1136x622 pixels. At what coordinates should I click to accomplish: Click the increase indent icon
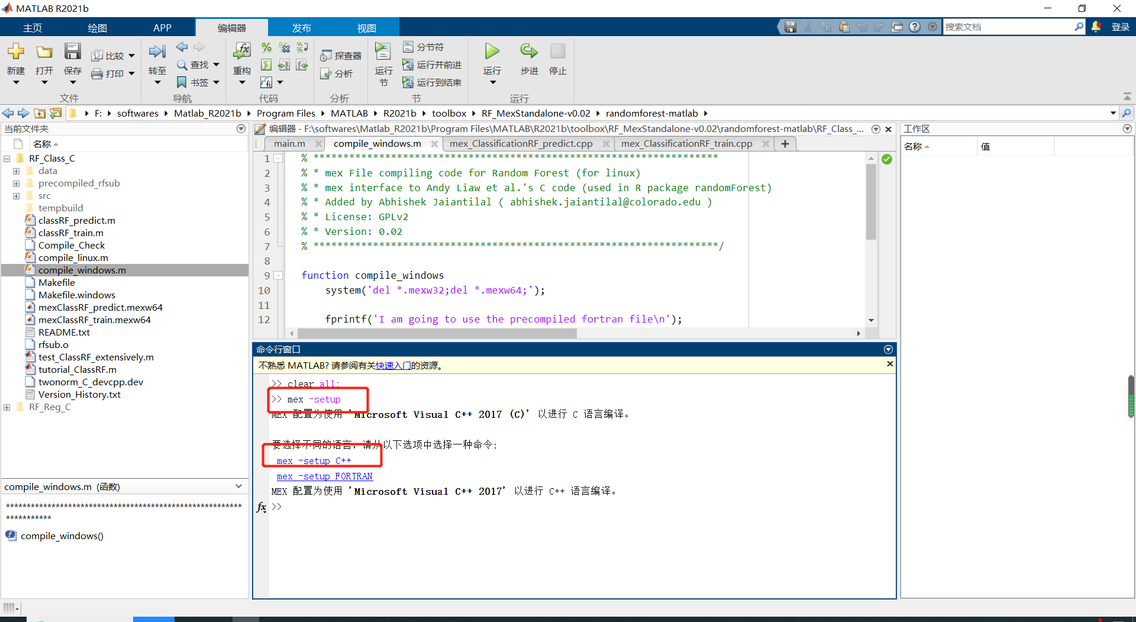click(285, 65)
